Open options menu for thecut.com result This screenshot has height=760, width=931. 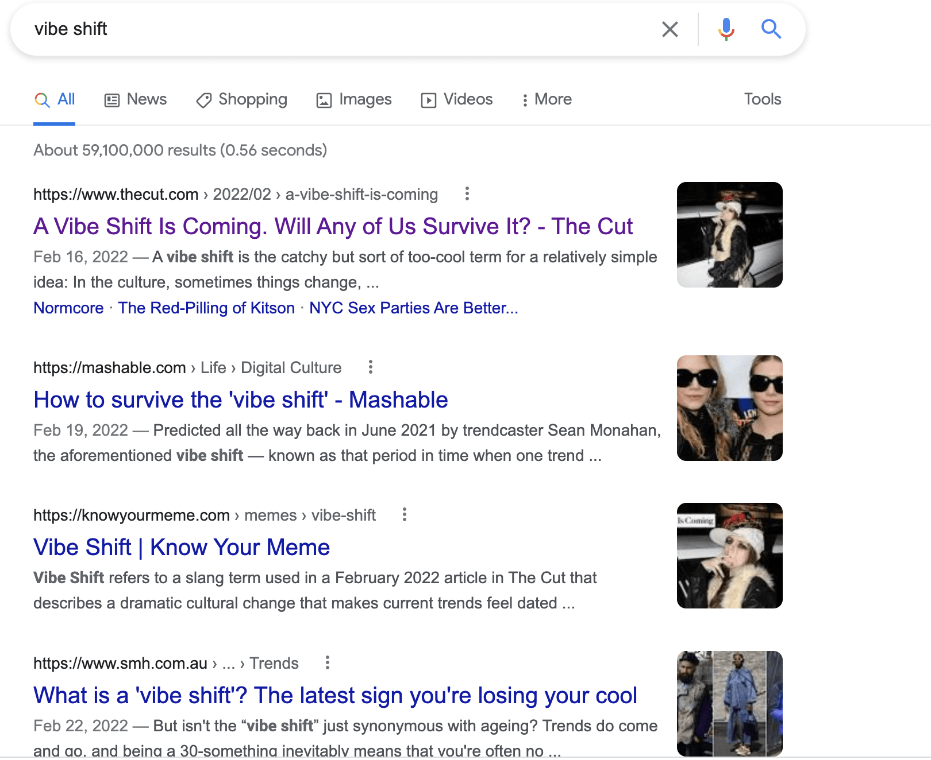click(467, 194)
